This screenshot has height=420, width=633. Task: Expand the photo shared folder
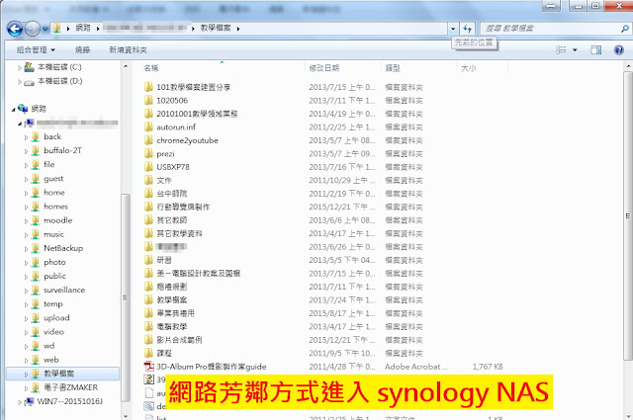click(27, 263)
